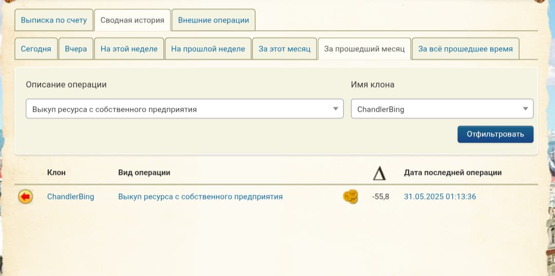This screenshot has height=276, width=555.
Task: Click the delta symbol column header
Action: pos(379,173)
